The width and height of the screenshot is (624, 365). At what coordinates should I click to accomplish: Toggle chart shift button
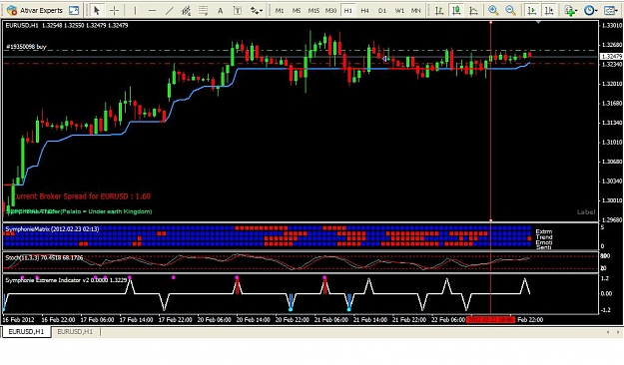[x=549, y=10]
